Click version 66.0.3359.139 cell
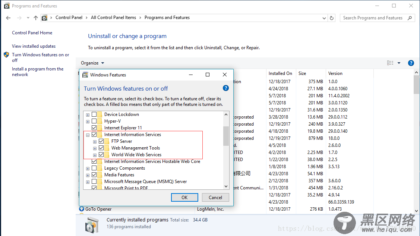Image resolution: width=420 pixels, height=236 pixels. [x=341, y=202]
